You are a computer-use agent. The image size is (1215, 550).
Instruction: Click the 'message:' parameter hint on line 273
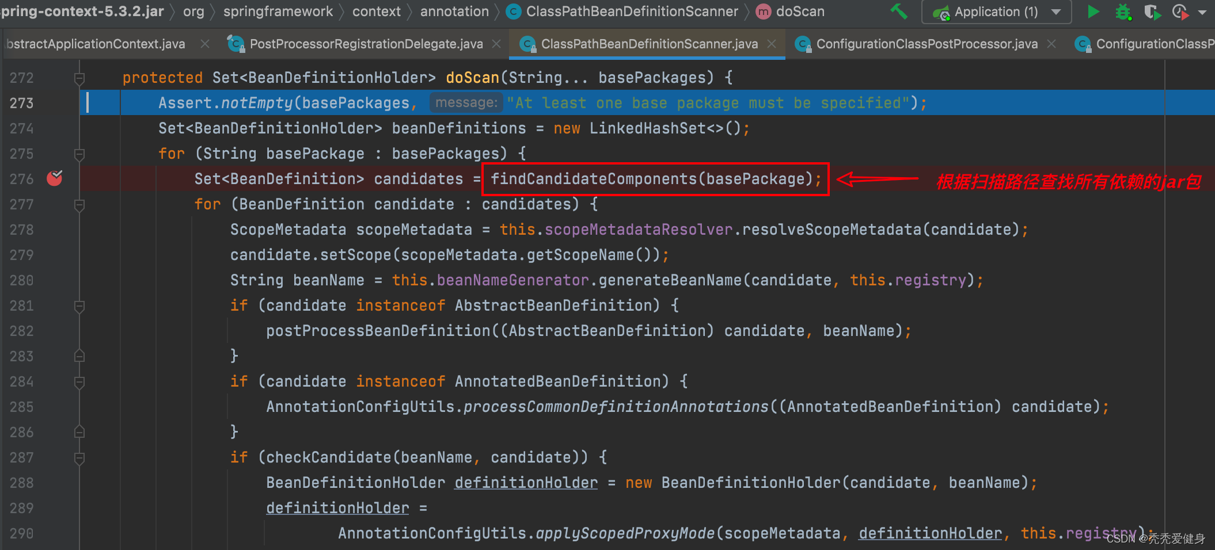pos(466,102)
